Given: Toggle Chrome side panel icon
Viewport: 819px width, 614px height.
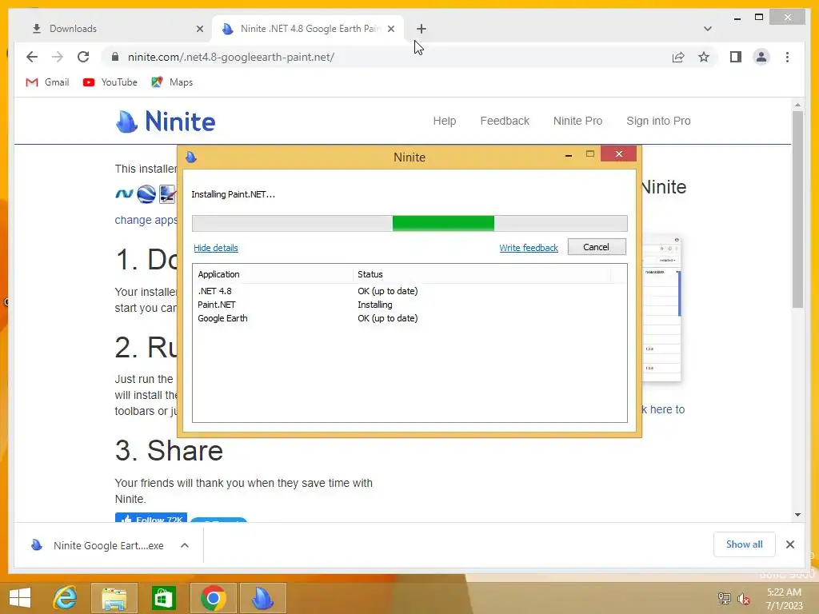Looking at the screenshot, I should tap(736, 57).
